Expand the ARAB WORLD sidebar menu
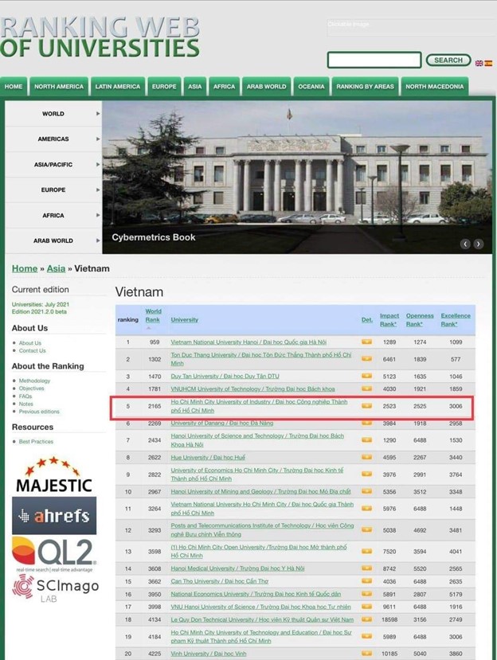The image size is (497, 660). pos(53,240)
